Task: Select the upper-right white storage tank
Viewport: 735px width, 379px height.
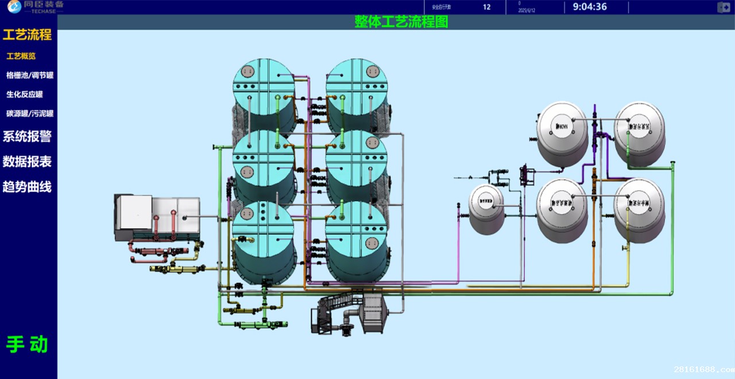Action: click(x=639, y=133)
